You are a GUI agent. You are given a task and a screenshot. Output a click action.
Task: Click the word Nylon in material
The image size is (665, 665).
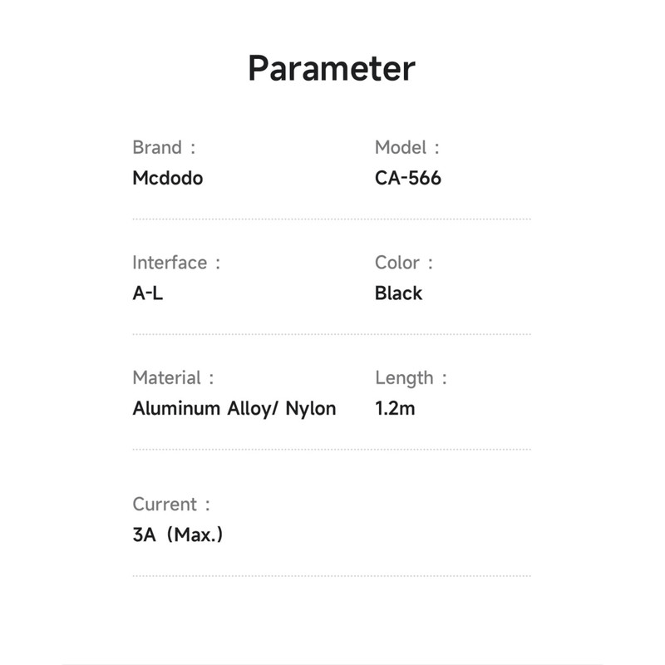coord(311,409)
